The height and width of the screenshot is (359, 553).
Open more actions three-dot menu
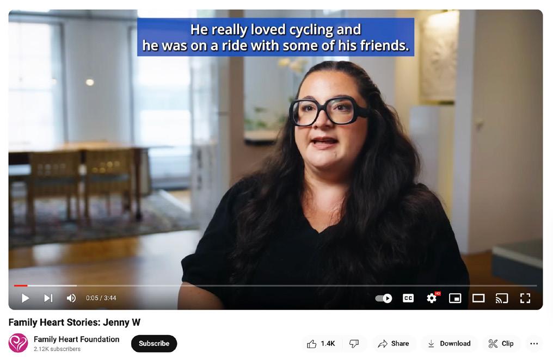point(534,344)
